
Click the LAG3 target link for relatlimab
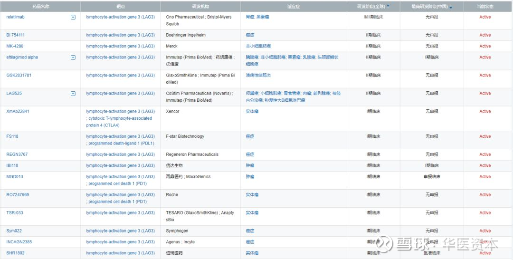pos(120,17)
